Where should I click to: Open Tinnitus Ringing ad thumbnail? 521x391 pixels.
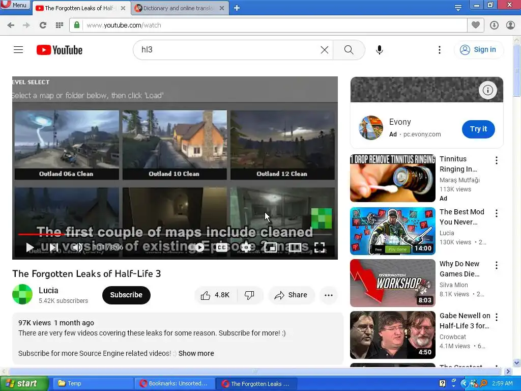click(392, 178)
